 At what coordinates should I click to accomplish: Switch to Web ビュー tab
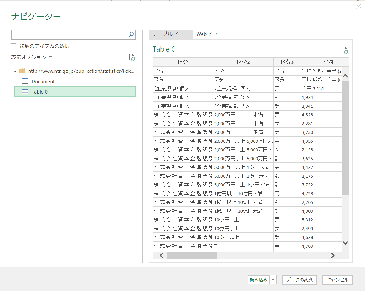(x=209, y=34)
